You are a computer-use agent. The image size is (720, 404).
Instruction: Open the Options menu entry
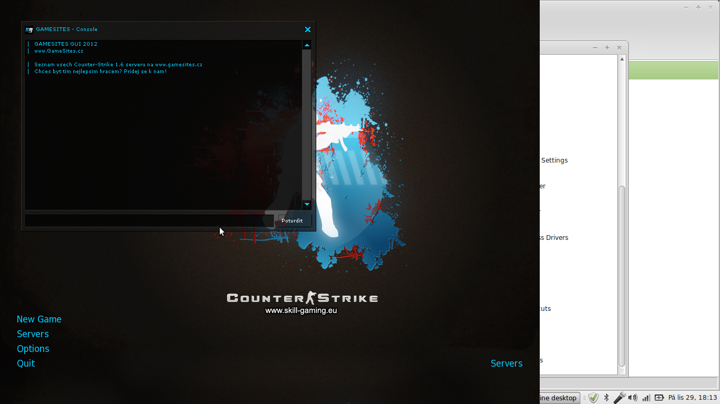click(33, 349)
